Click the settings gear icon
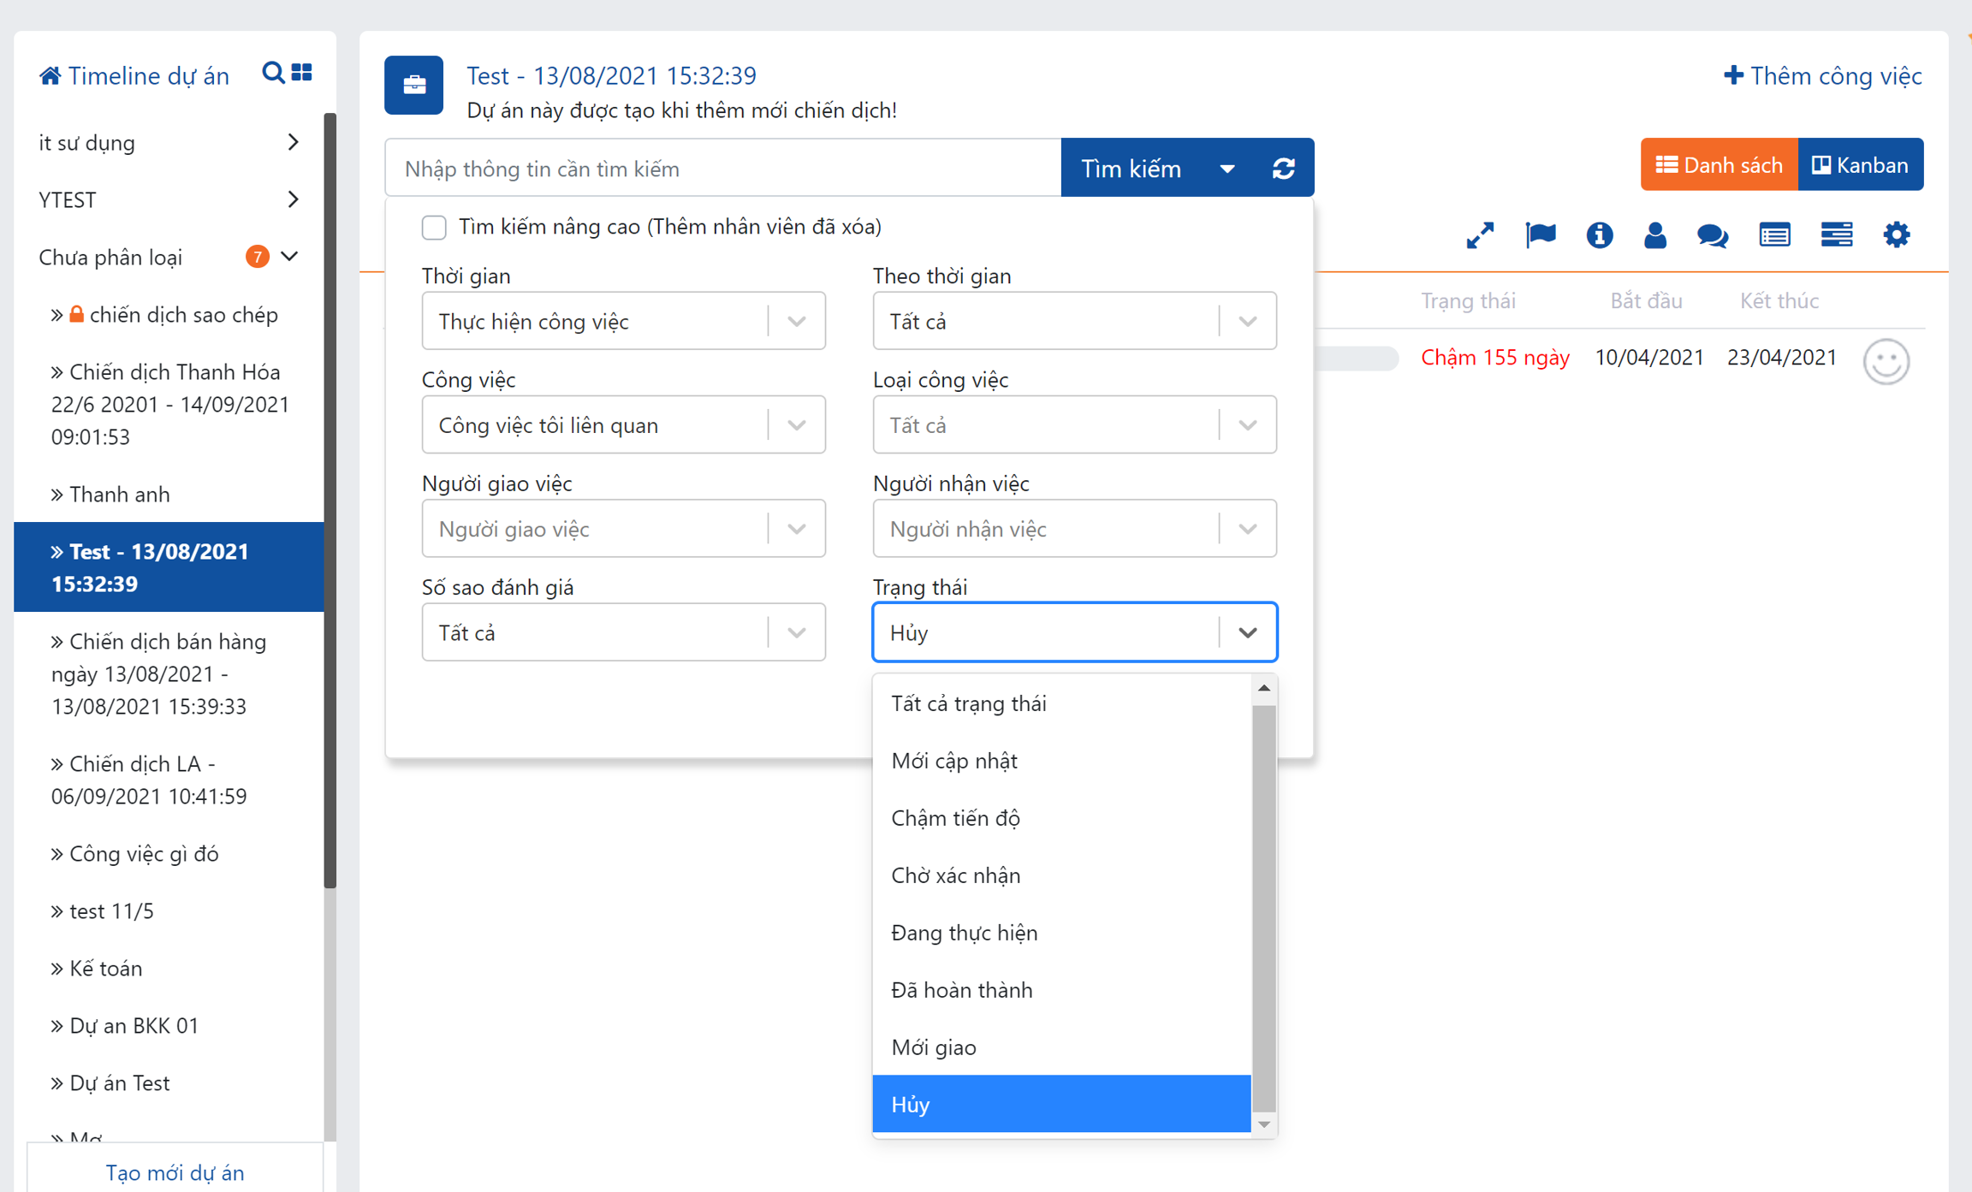 tap(1896, 235)
